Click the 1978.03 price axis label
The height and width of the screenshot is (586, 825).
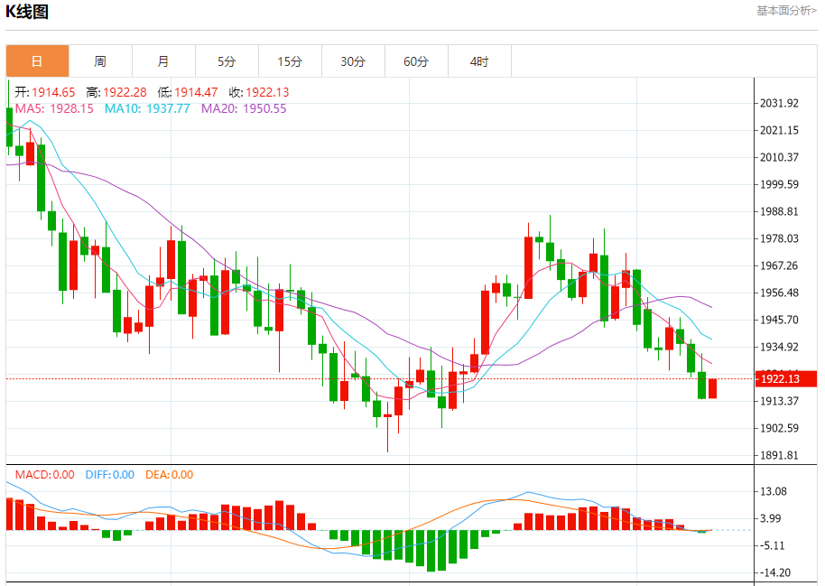coord(779,238)
